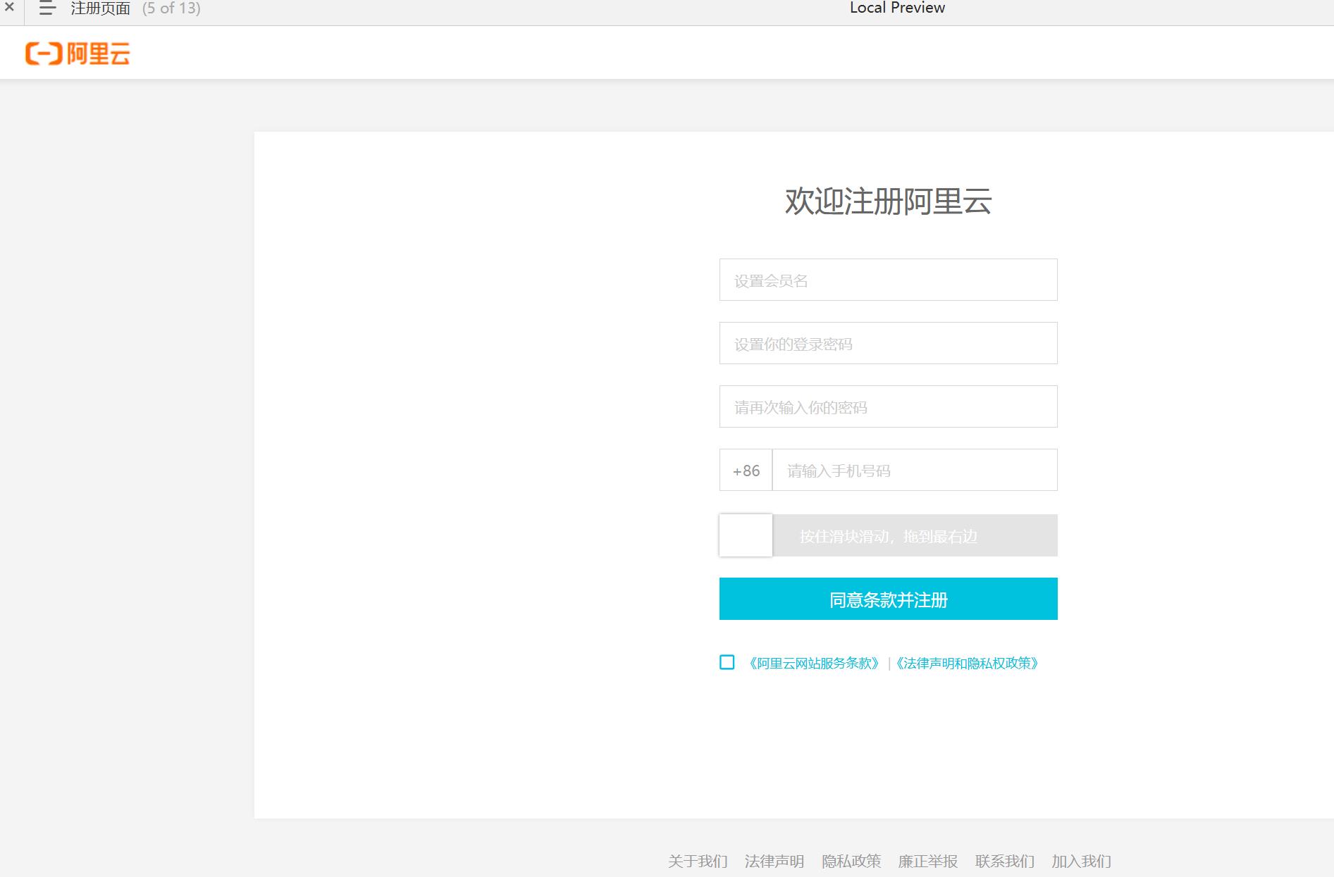Open the 阿里云网站服务条款 link
Viewport: 1334px width, 877px height.
click(814, 663)
